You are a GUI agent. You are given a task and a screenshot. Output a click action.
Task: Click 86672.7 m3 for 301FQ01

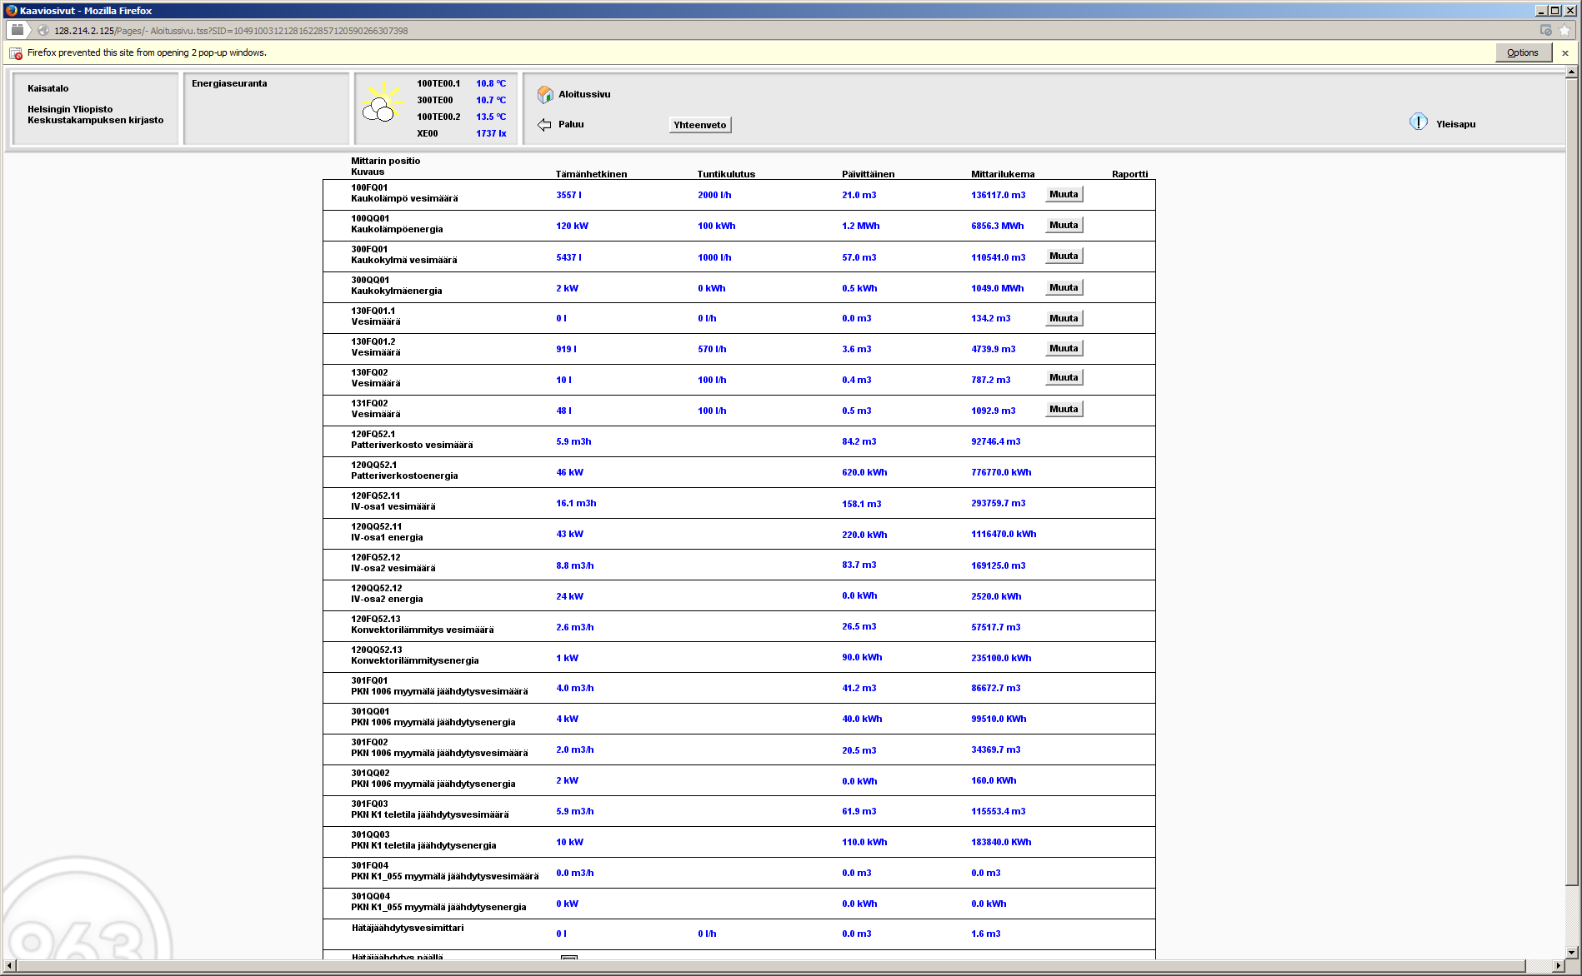click(995, 688)
